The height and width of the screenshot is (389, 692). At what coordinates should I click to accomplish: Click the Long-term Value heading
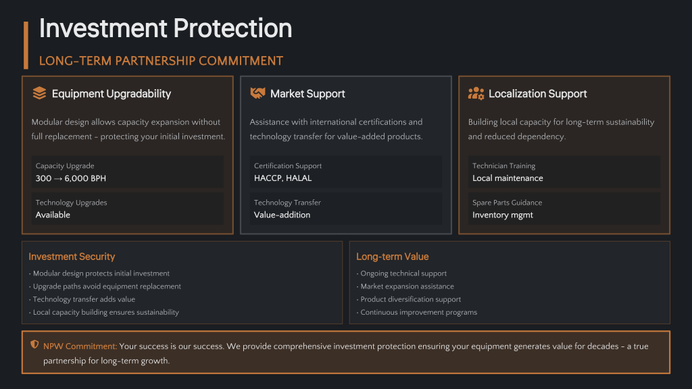[x=393, y=257]
